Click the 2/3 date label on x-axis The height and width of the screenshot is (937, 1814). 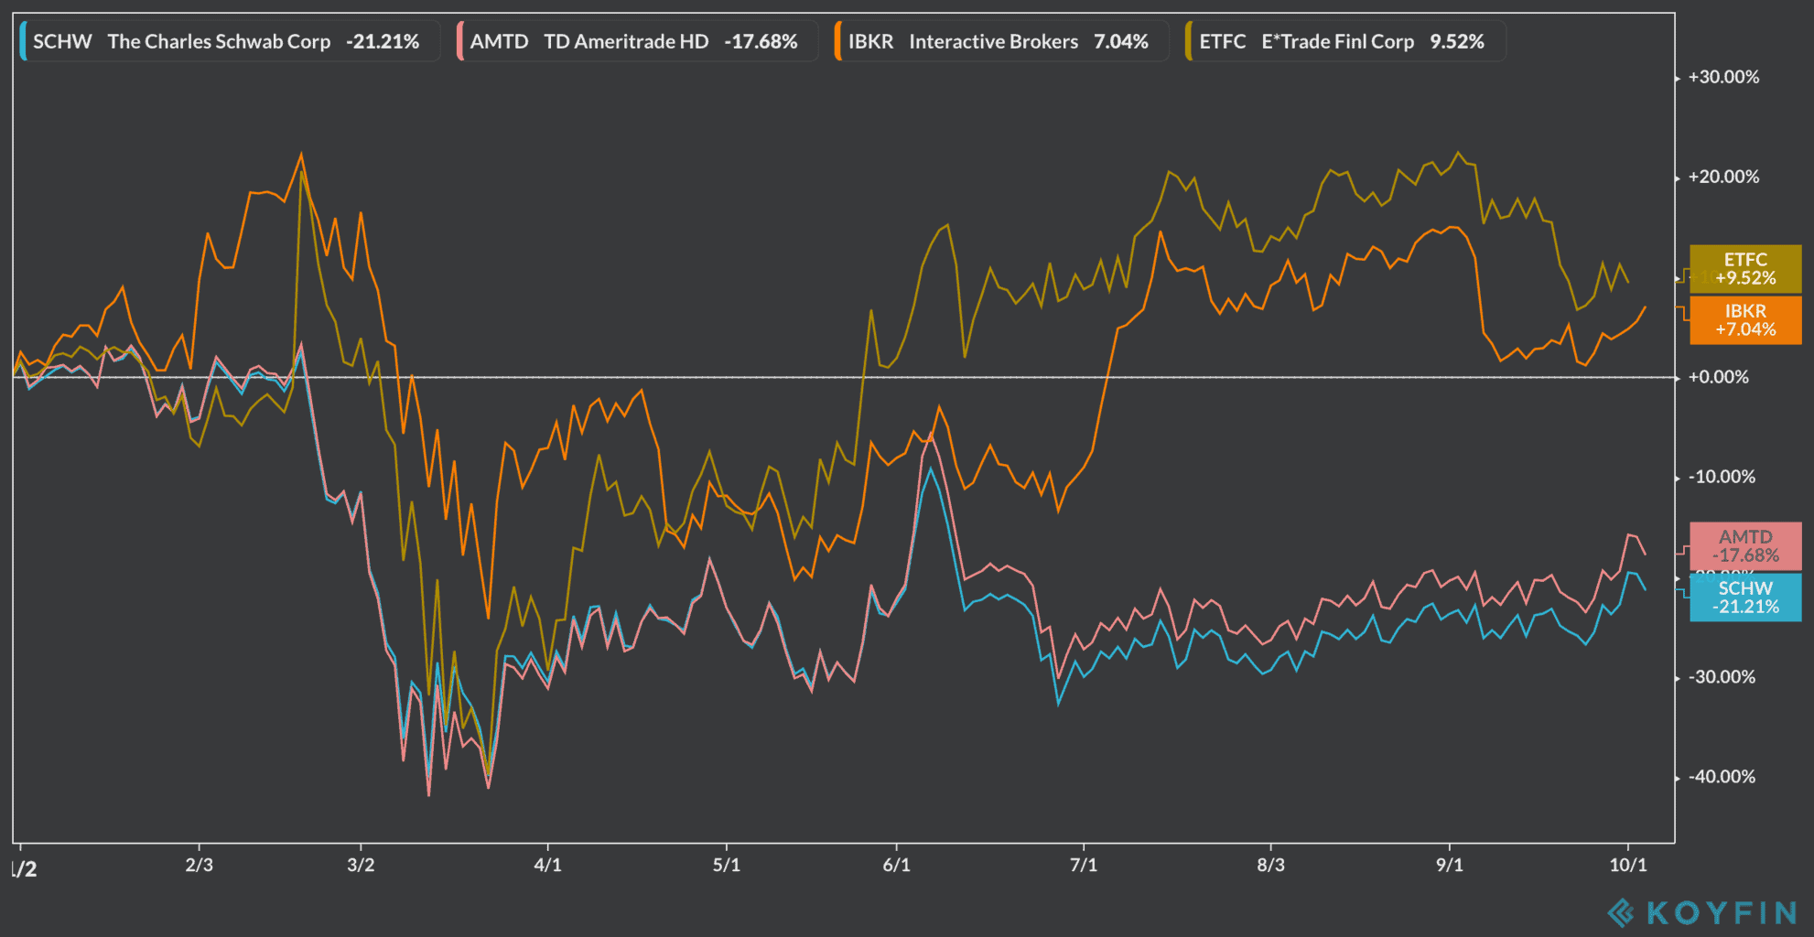pyautogui.click(x=199, y=865)
